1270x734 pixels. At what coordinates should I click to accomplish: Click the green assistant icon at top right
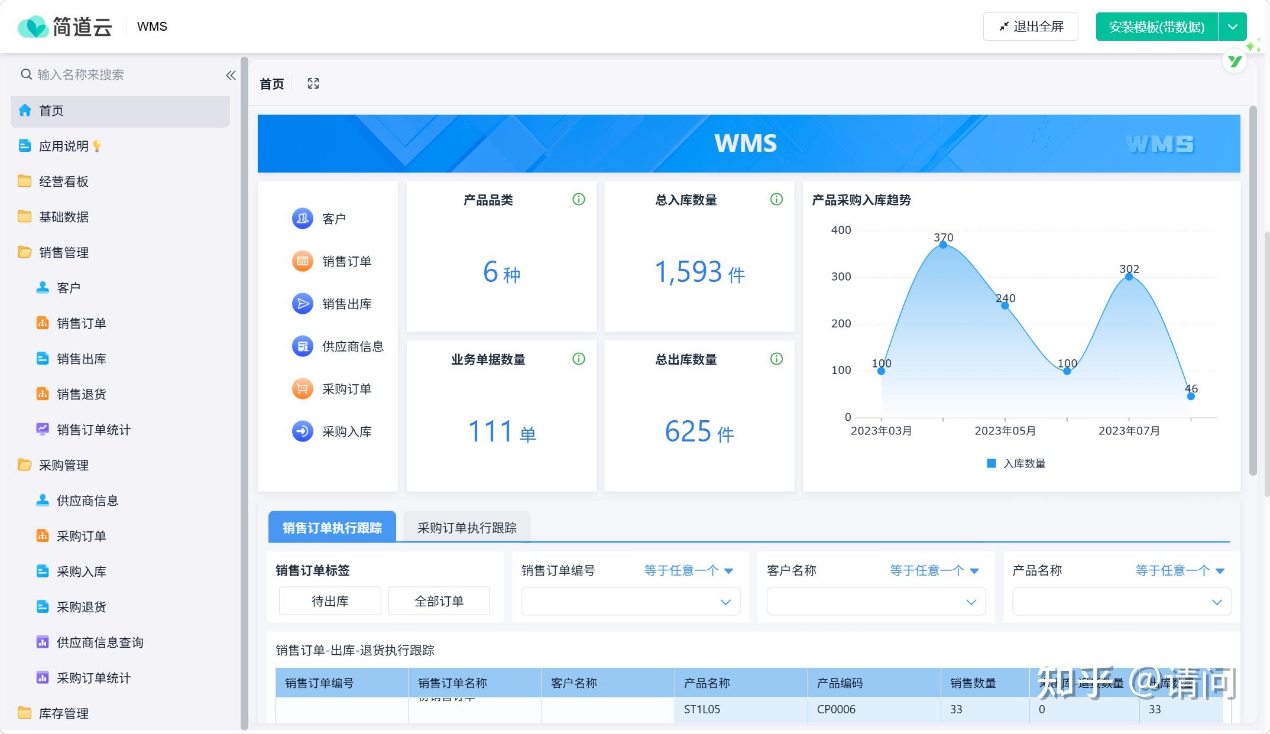pyautogui.click(x=1235, y=61)
